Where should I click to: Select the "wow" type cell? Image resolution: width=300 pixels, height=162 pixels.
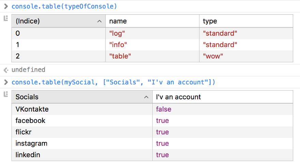[x=213, y=56]
